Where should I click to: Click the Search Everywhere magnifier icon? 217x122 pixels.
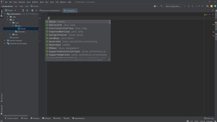[x=207, y=6]
